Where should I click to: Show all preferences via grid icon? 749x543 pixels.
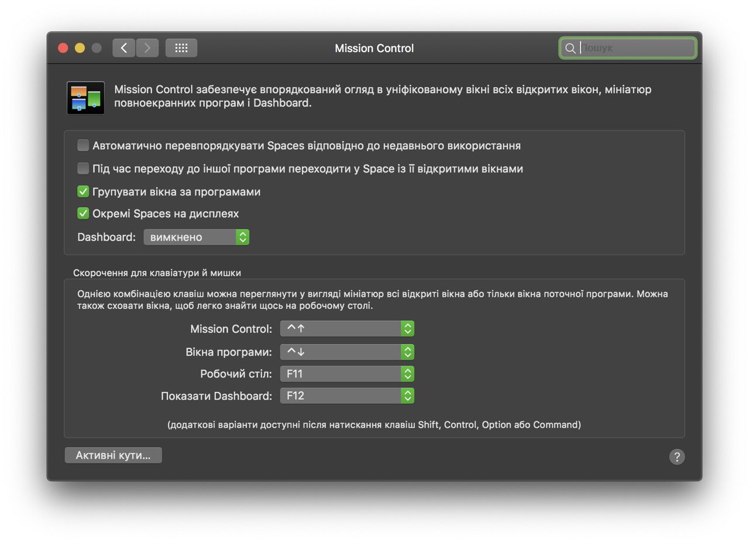[x=181, y=48]
